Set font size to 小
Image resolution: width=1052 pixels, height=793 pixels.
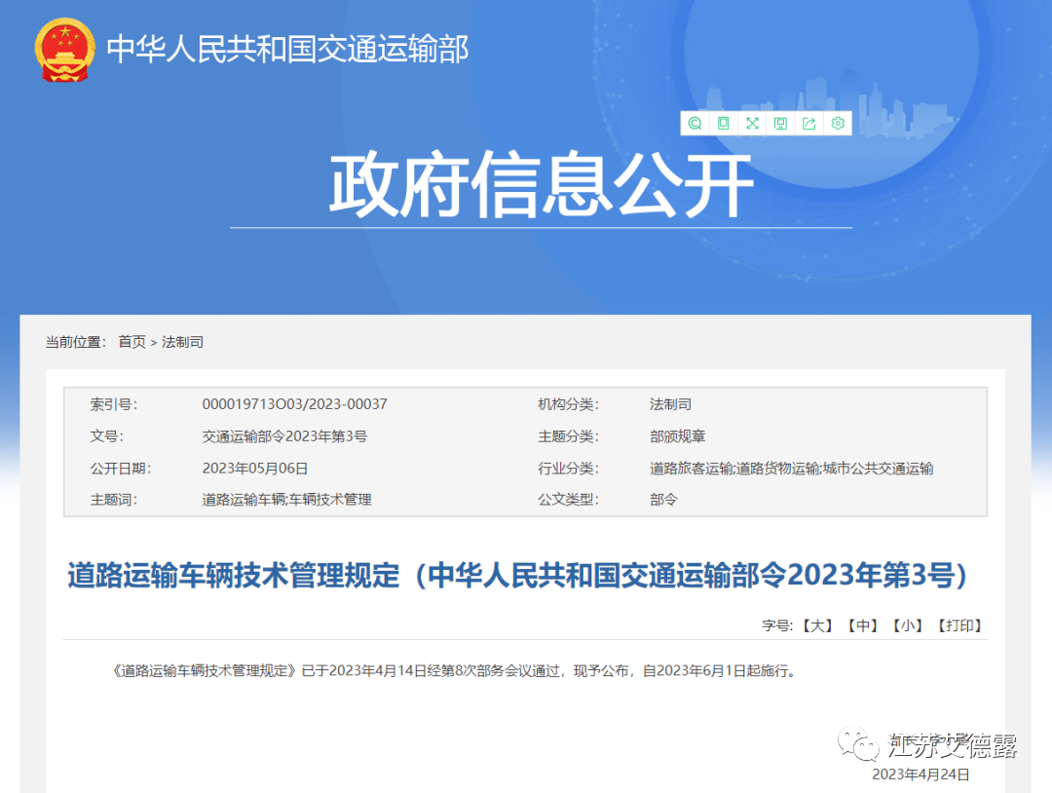point(909,626)
